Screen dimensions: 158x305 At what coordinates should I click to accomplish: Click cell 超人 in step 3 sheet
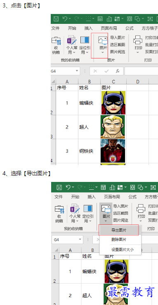coord(90,127)
